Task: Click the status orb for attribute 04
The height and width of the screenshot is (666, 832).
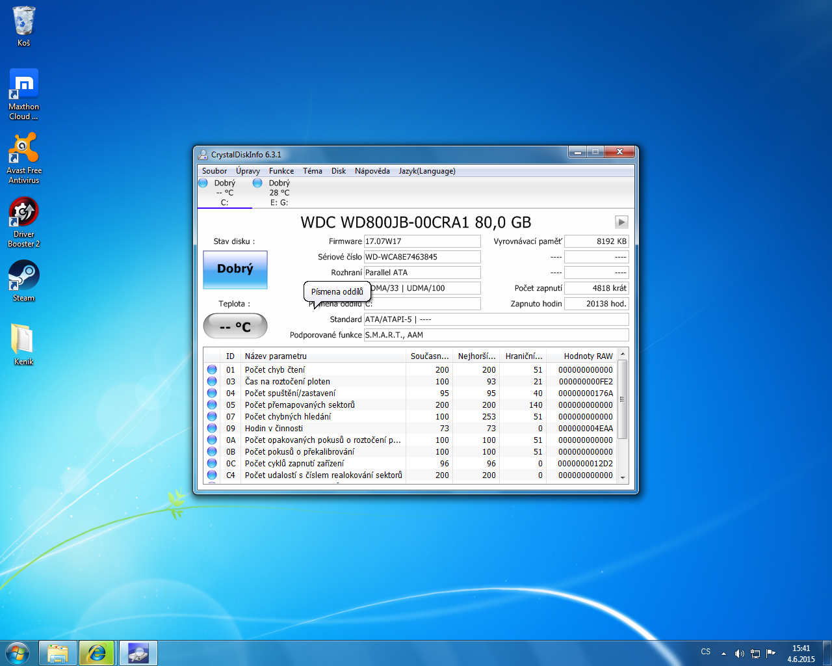Action: coord(212,393)
